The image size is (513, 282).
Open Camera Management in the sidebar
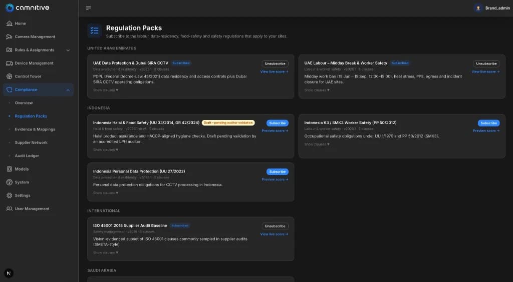(39, 36)
